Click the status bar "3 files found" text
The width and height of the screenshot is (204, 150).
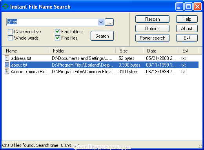pos(22,145)
